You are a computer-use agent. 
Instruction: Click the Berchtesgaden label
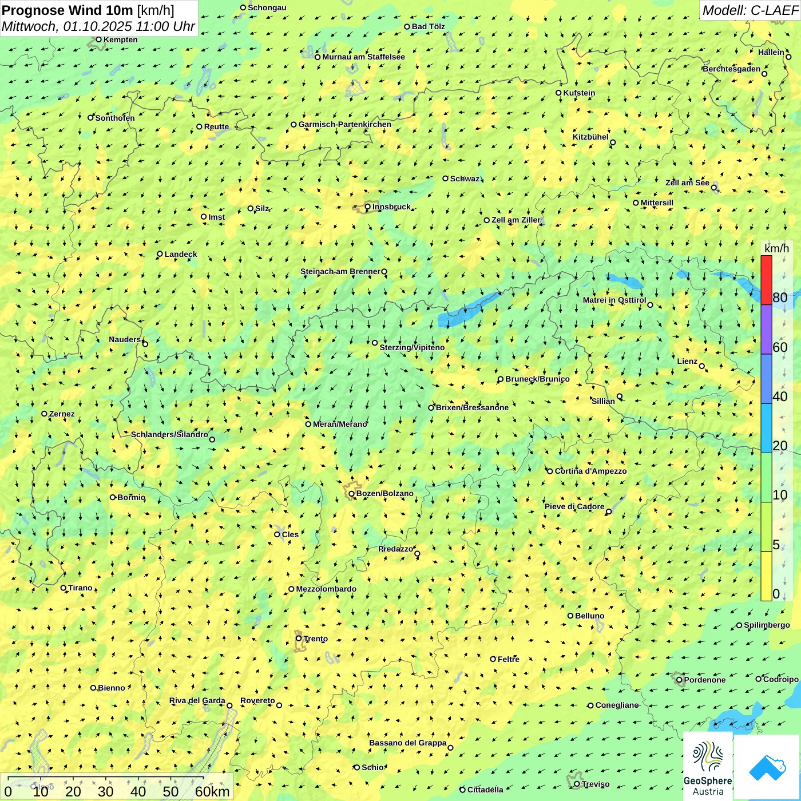[x=732, y=69]
